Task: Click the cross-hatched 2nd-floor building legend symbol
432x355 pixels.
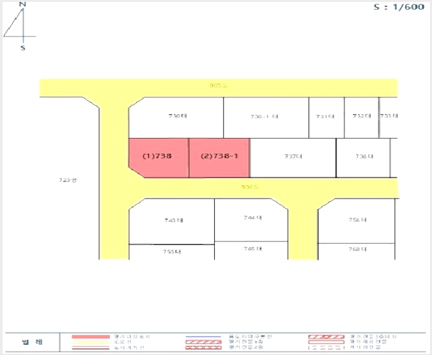Action: tap(203, 347)
